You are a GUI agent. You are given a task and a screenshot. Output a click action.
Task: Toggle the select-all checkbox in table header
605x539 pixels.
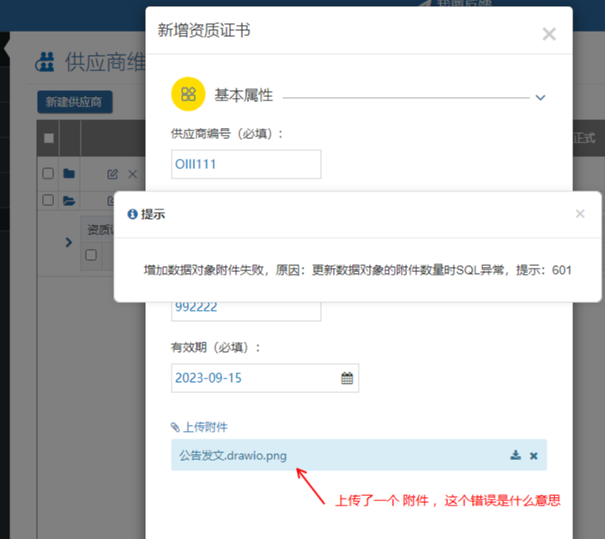49,138
